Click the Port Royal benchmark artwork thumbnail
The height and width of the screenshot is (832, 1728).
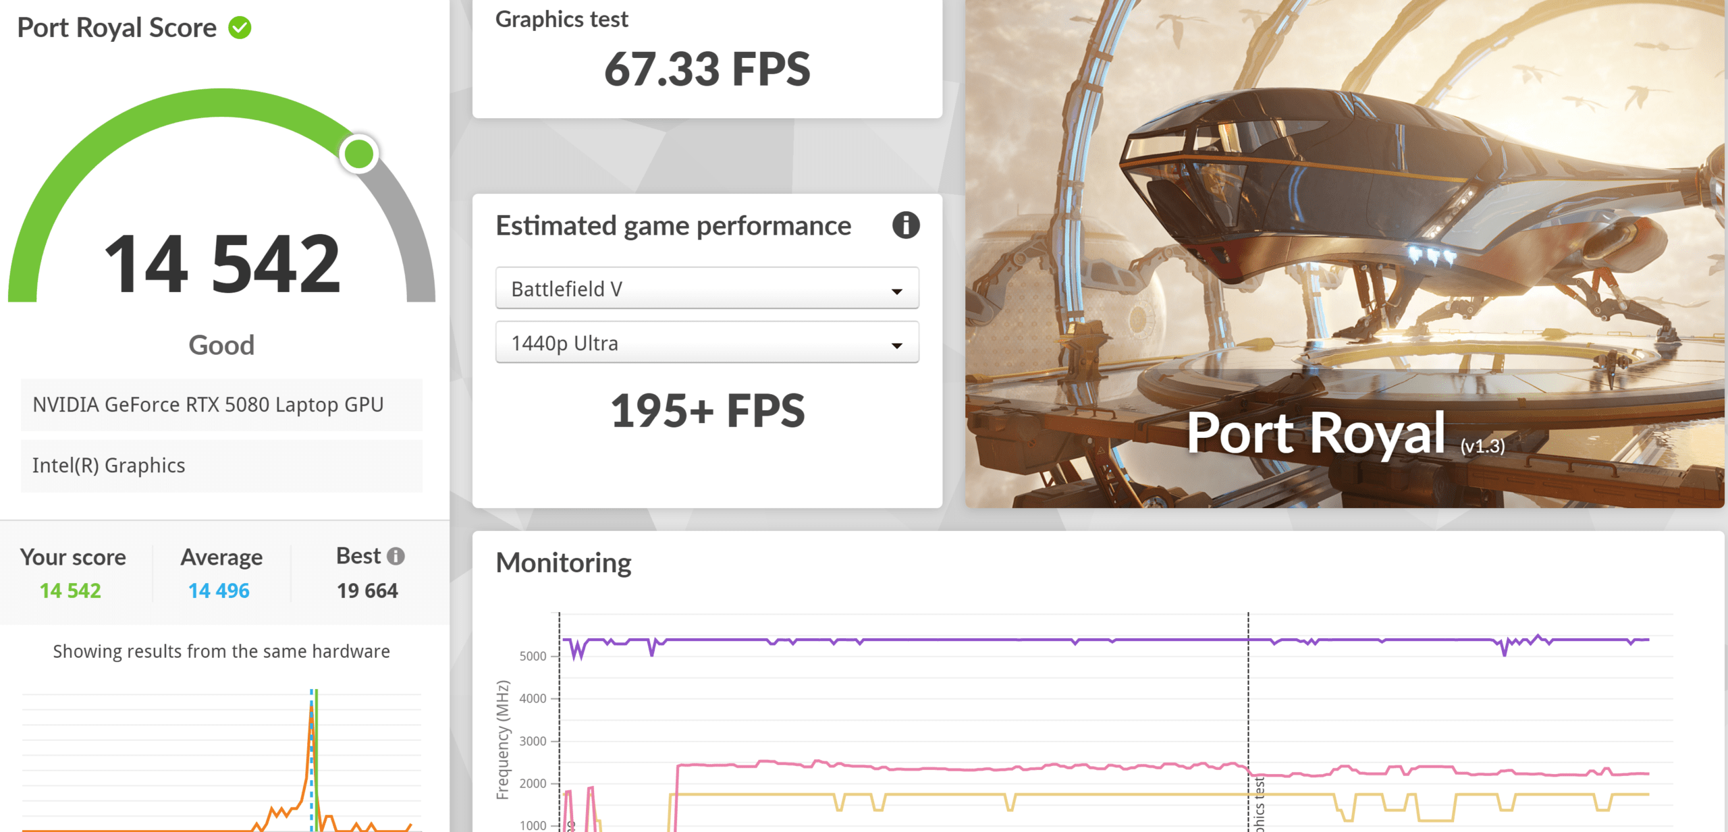1344,253
